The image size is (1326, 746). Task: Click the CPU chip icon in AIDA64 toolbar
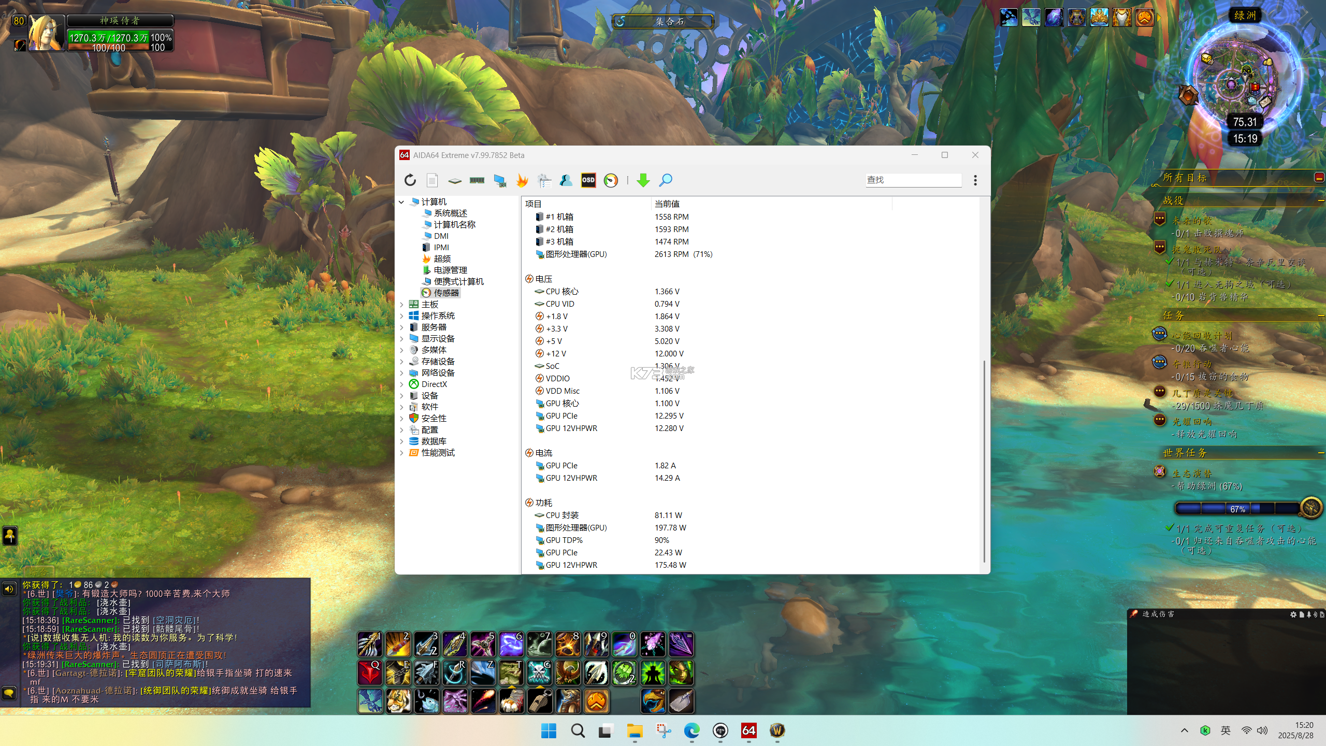coord(455,181)
